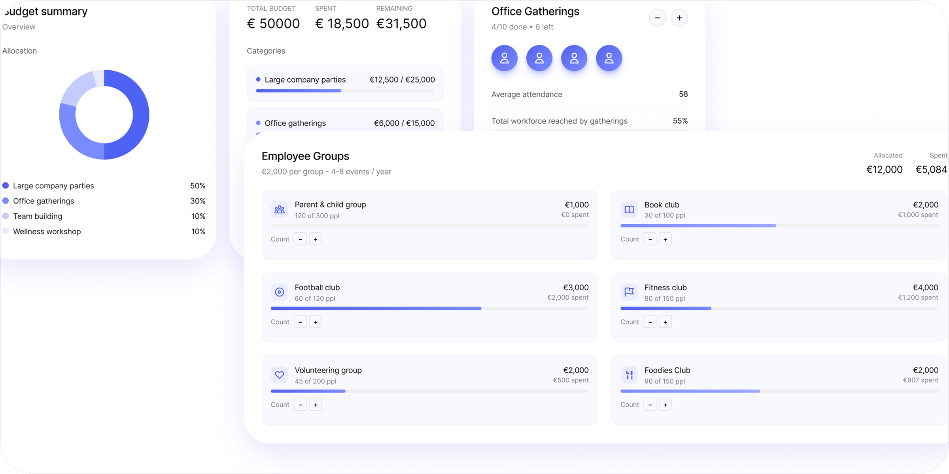The width and height of the screenshot is (949, 474).
Task: Click the Average attendance row
Action: click(590, 94)
